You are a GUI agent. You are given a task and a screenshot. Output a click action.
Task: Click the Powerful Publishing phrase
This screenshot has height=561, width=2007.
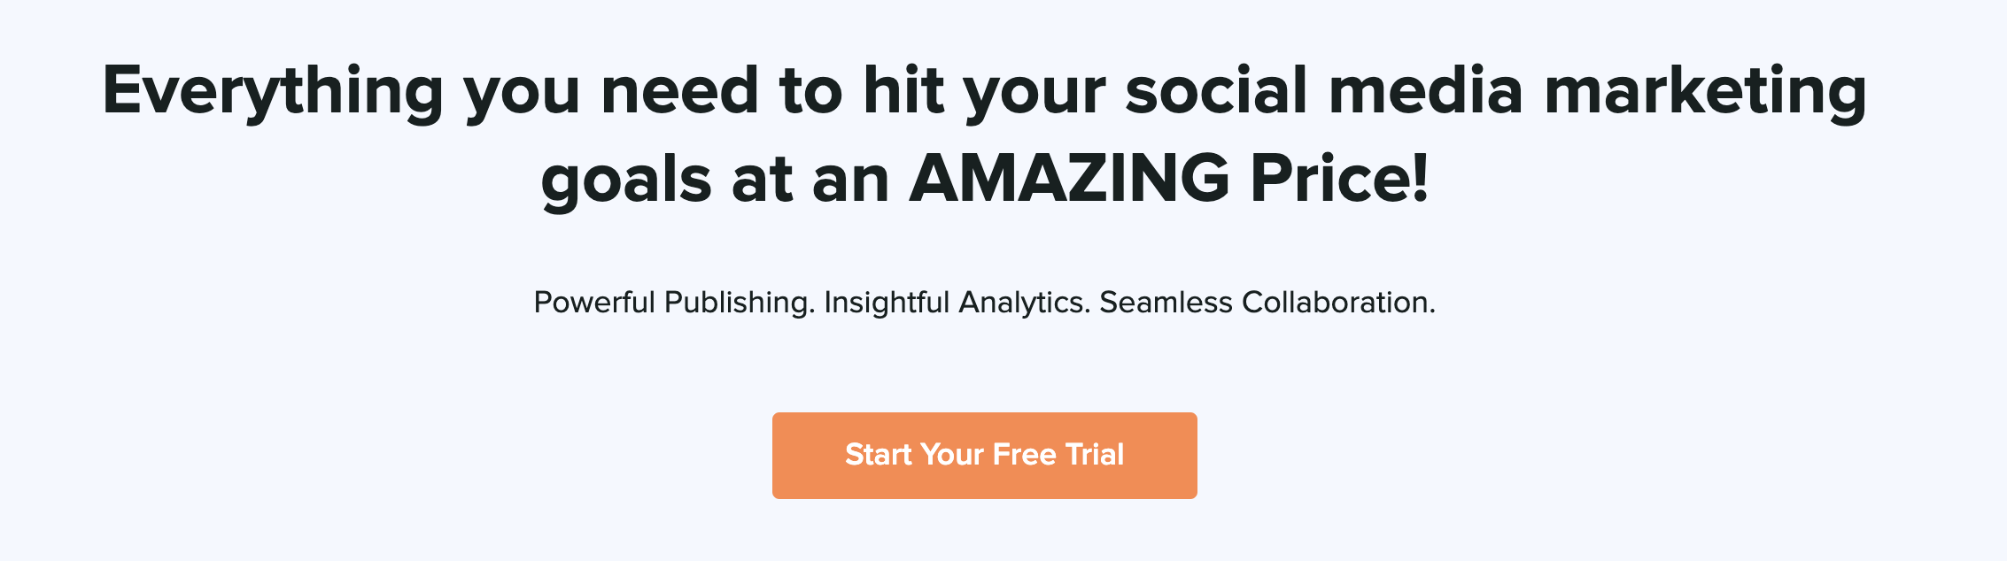tap(674, 303)
